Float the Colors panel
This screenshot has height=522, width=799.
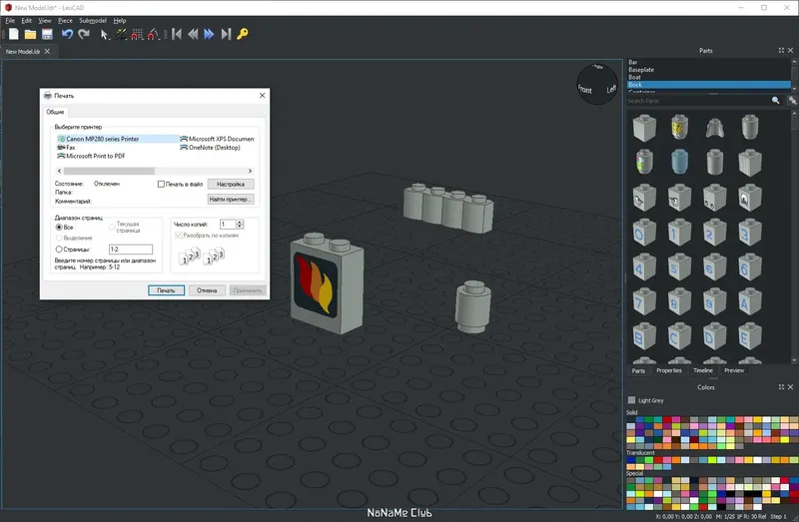click(x=781, y=387)
